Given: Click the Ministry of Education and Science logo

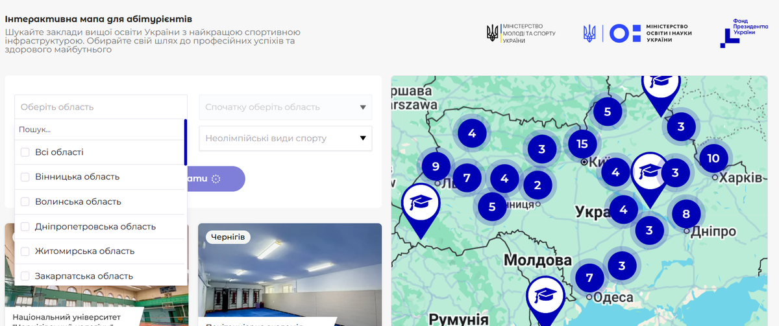Looking at the screenshot, I should coord(638,33).
